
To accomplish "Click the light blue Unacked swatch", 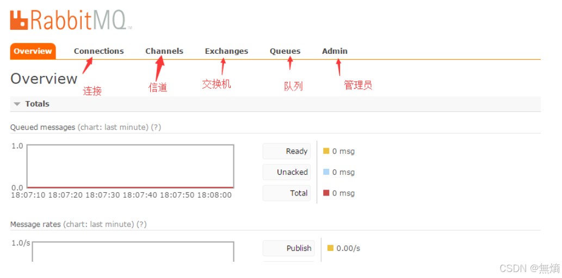I will 326,172.
